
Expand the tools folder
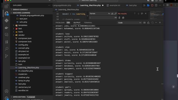(20, 32)
